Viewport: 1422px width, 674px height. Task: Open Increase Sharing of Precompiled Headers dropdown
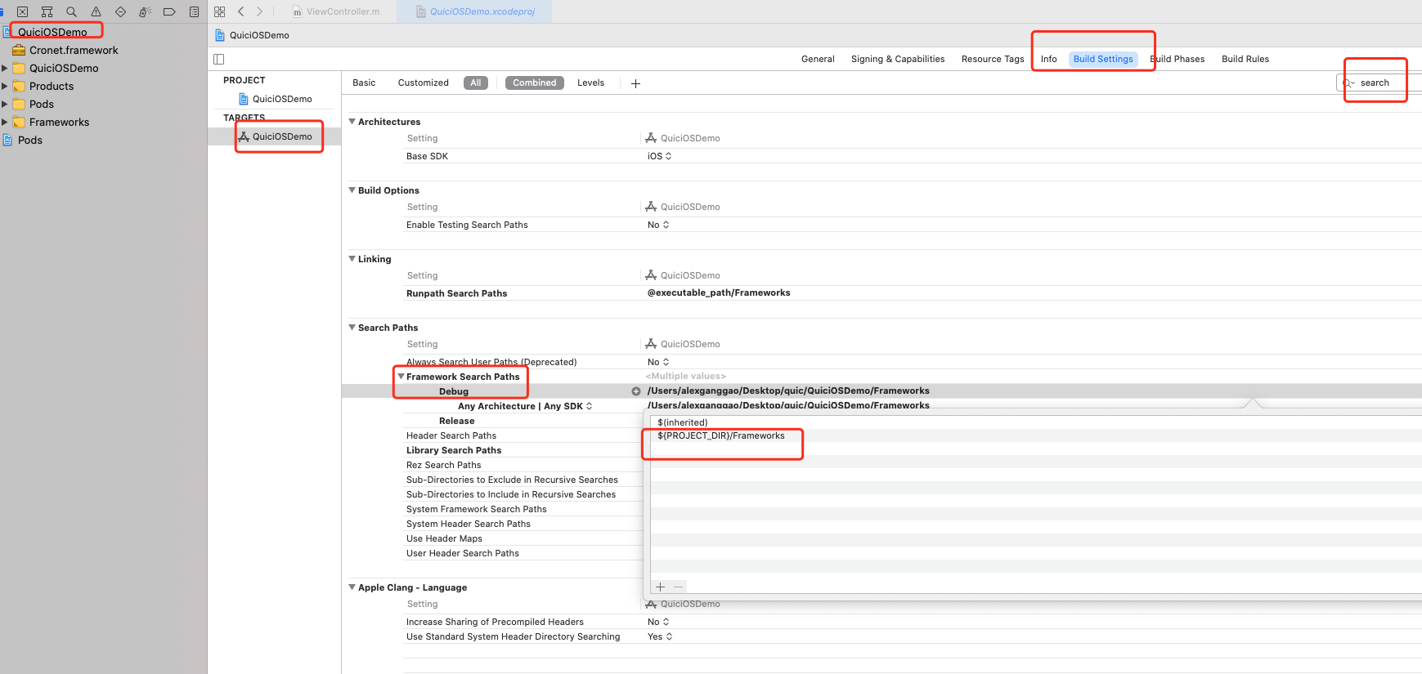[658, 622]
